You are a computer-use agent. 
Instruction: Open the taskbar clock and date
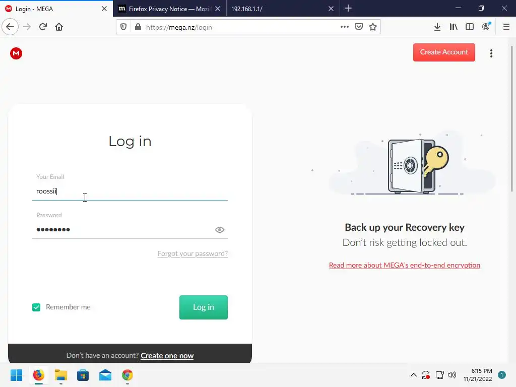coord(478,375)
